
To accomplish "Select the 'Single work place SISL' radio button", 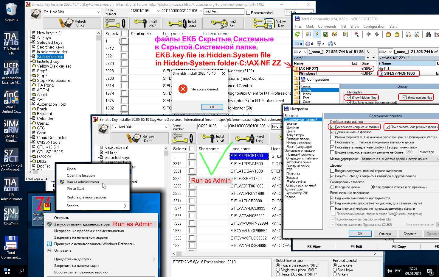I will tap(278, 270).
